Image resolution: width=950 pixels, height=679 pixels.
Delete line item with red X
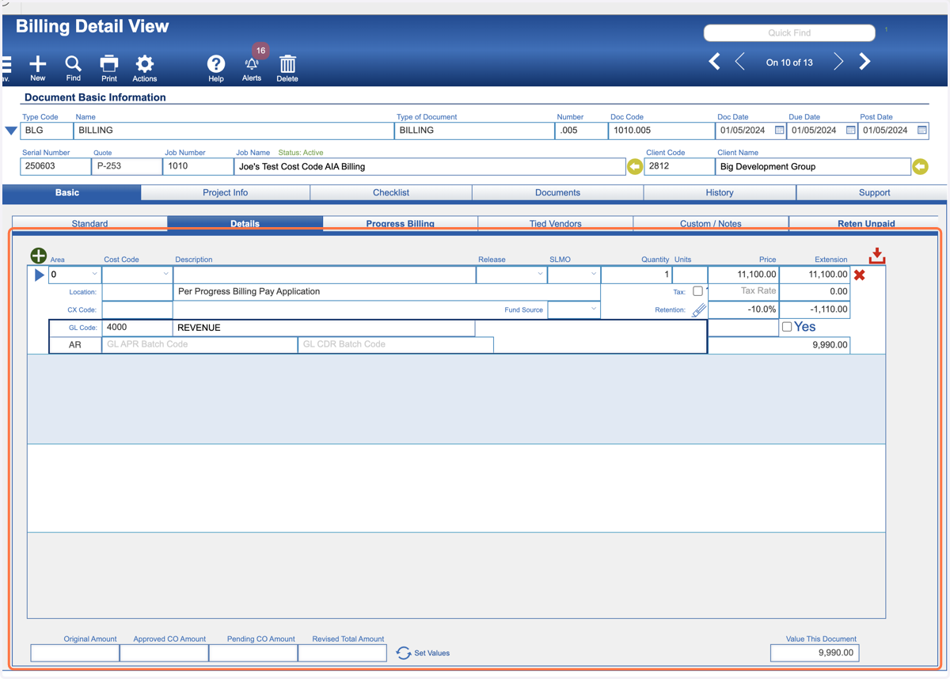click(x=860, y=275)
